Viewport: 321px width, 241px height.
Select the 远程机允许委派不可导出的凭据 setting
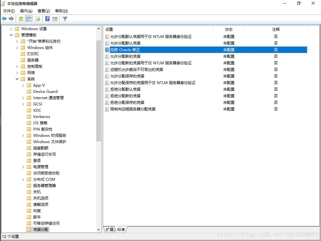point(137,69)
